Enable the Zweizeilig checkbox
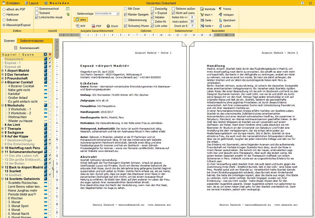Screen dimensions: 315x218 (152, 9)
